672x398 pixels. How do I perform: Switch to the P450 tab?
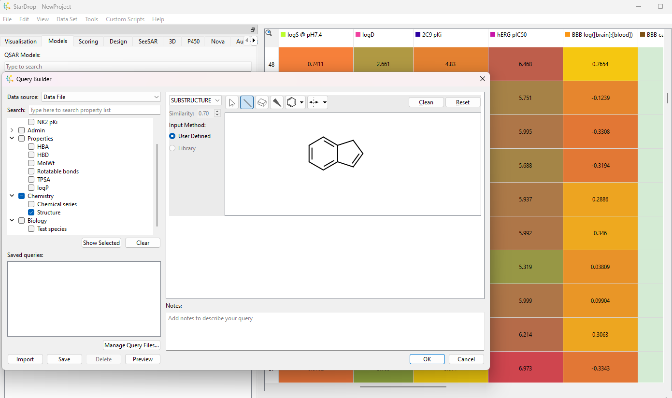click(193, 42)
